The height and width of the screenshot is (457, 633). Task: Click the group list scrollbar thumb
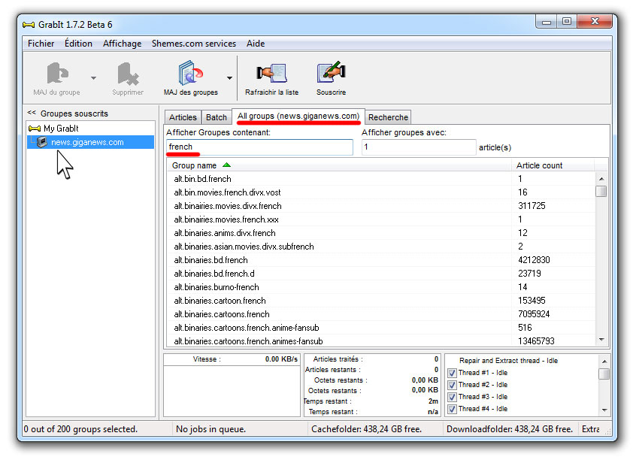[x=601, y=191]
